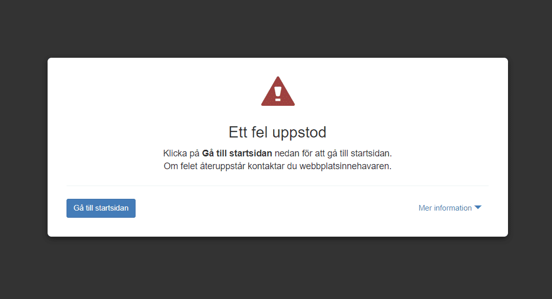Click the word information in the Mer information link
Screen dimensions: 552x299
(x=453, y=208)
